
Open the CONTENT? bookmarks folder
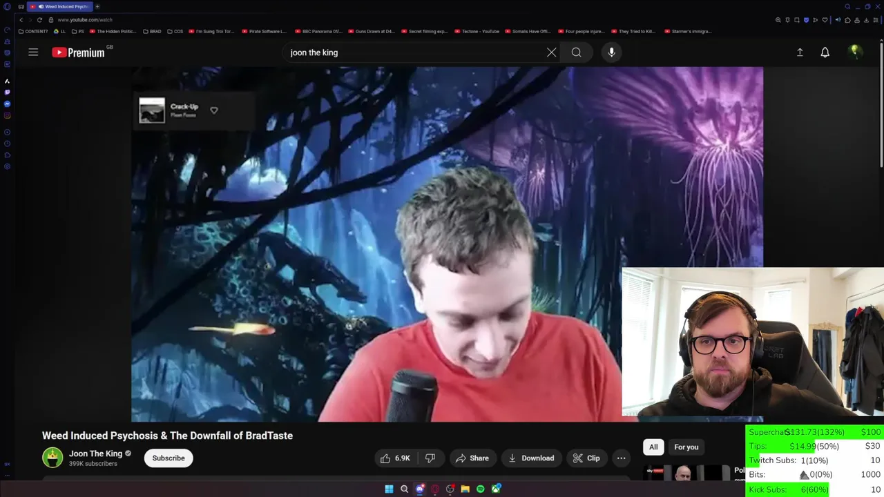(x=33, y=31)
